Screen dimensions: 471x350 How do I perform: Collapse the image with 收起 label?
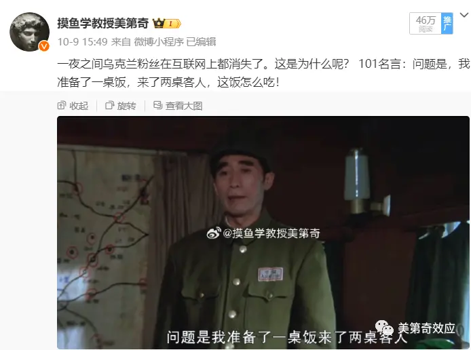79,106
